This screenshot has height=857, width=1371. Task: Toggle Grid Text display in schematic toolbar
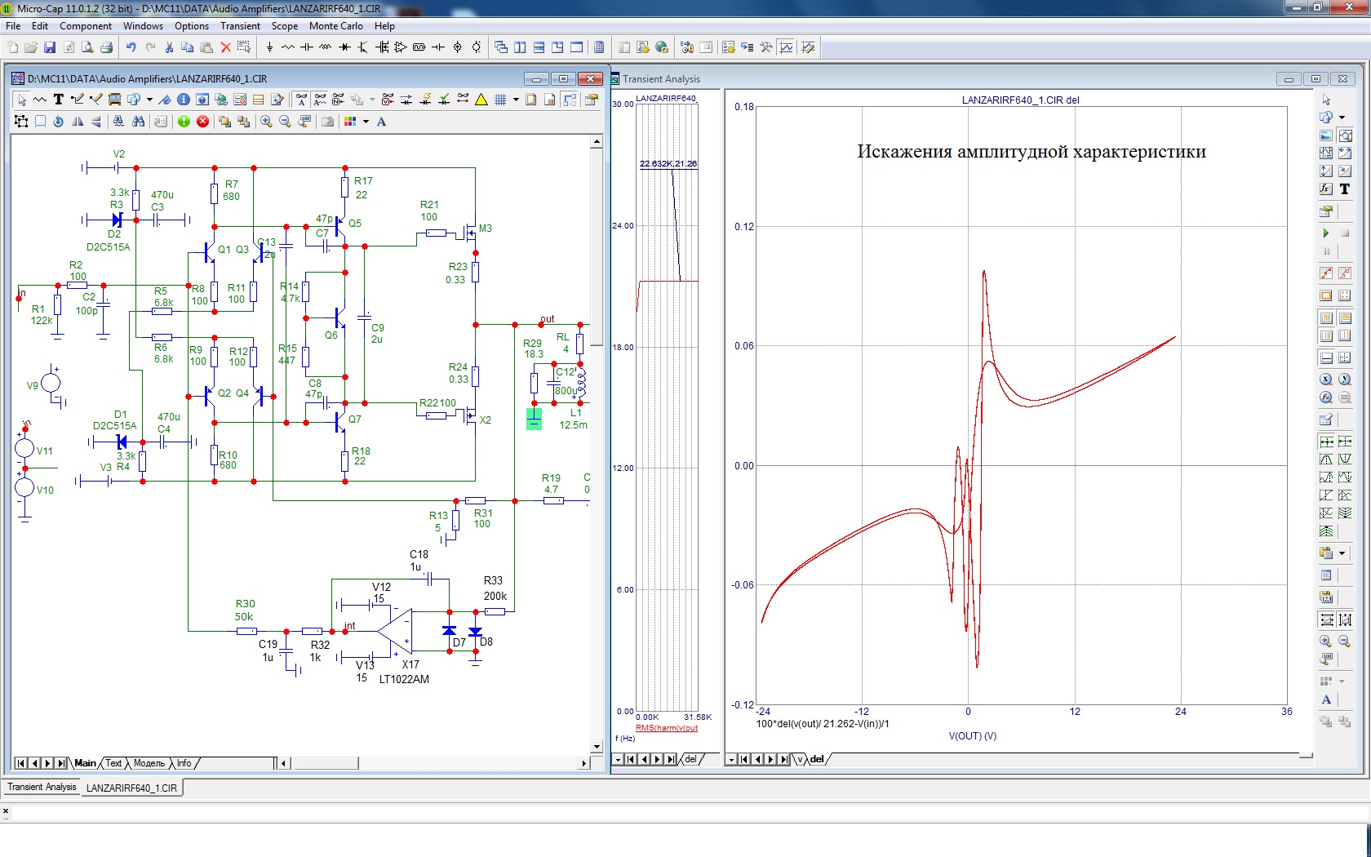point(301,100)
